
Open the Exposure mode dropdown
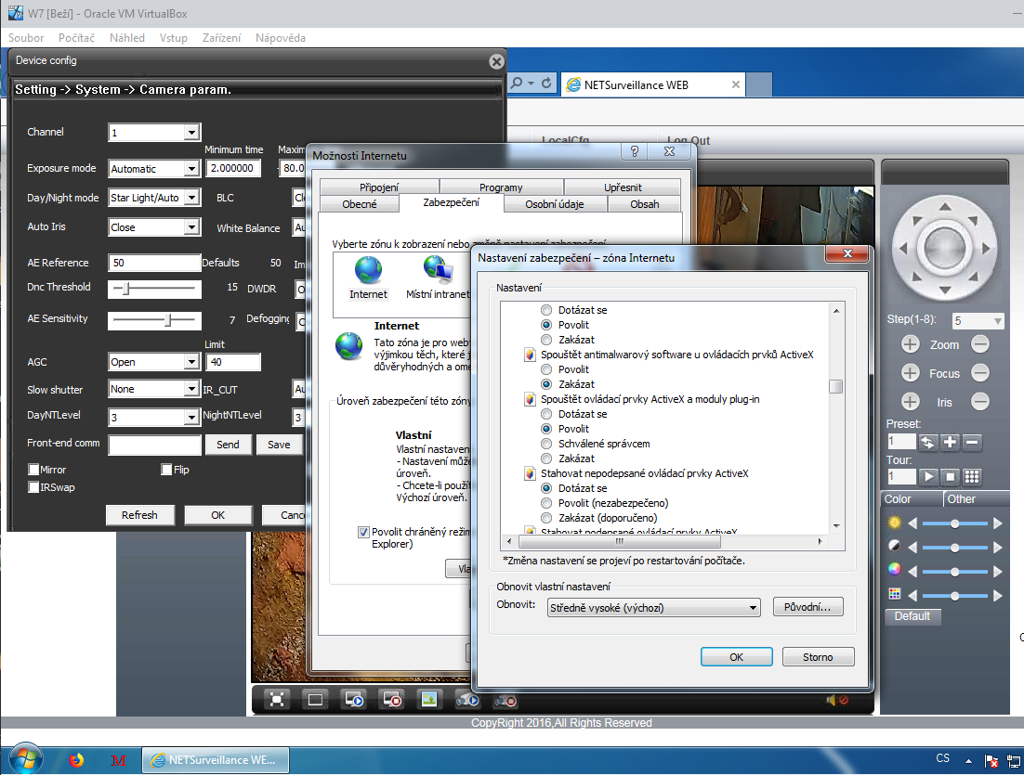(x=191, y=168)
